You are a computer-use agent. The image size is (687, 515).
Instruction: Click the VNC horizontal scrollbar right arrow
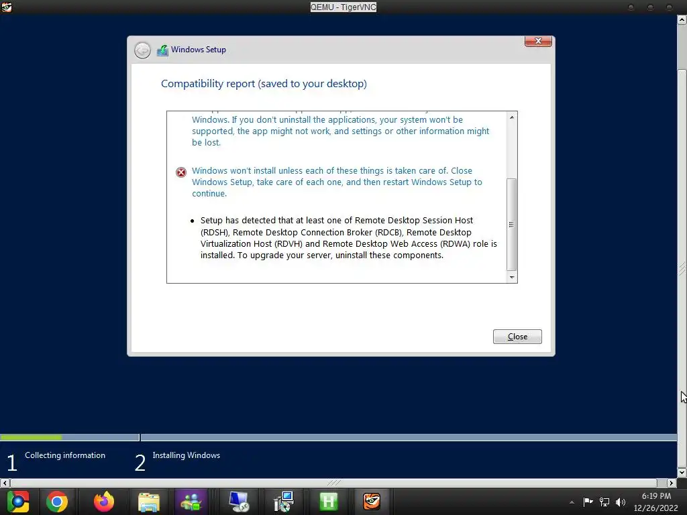point(672,483)
